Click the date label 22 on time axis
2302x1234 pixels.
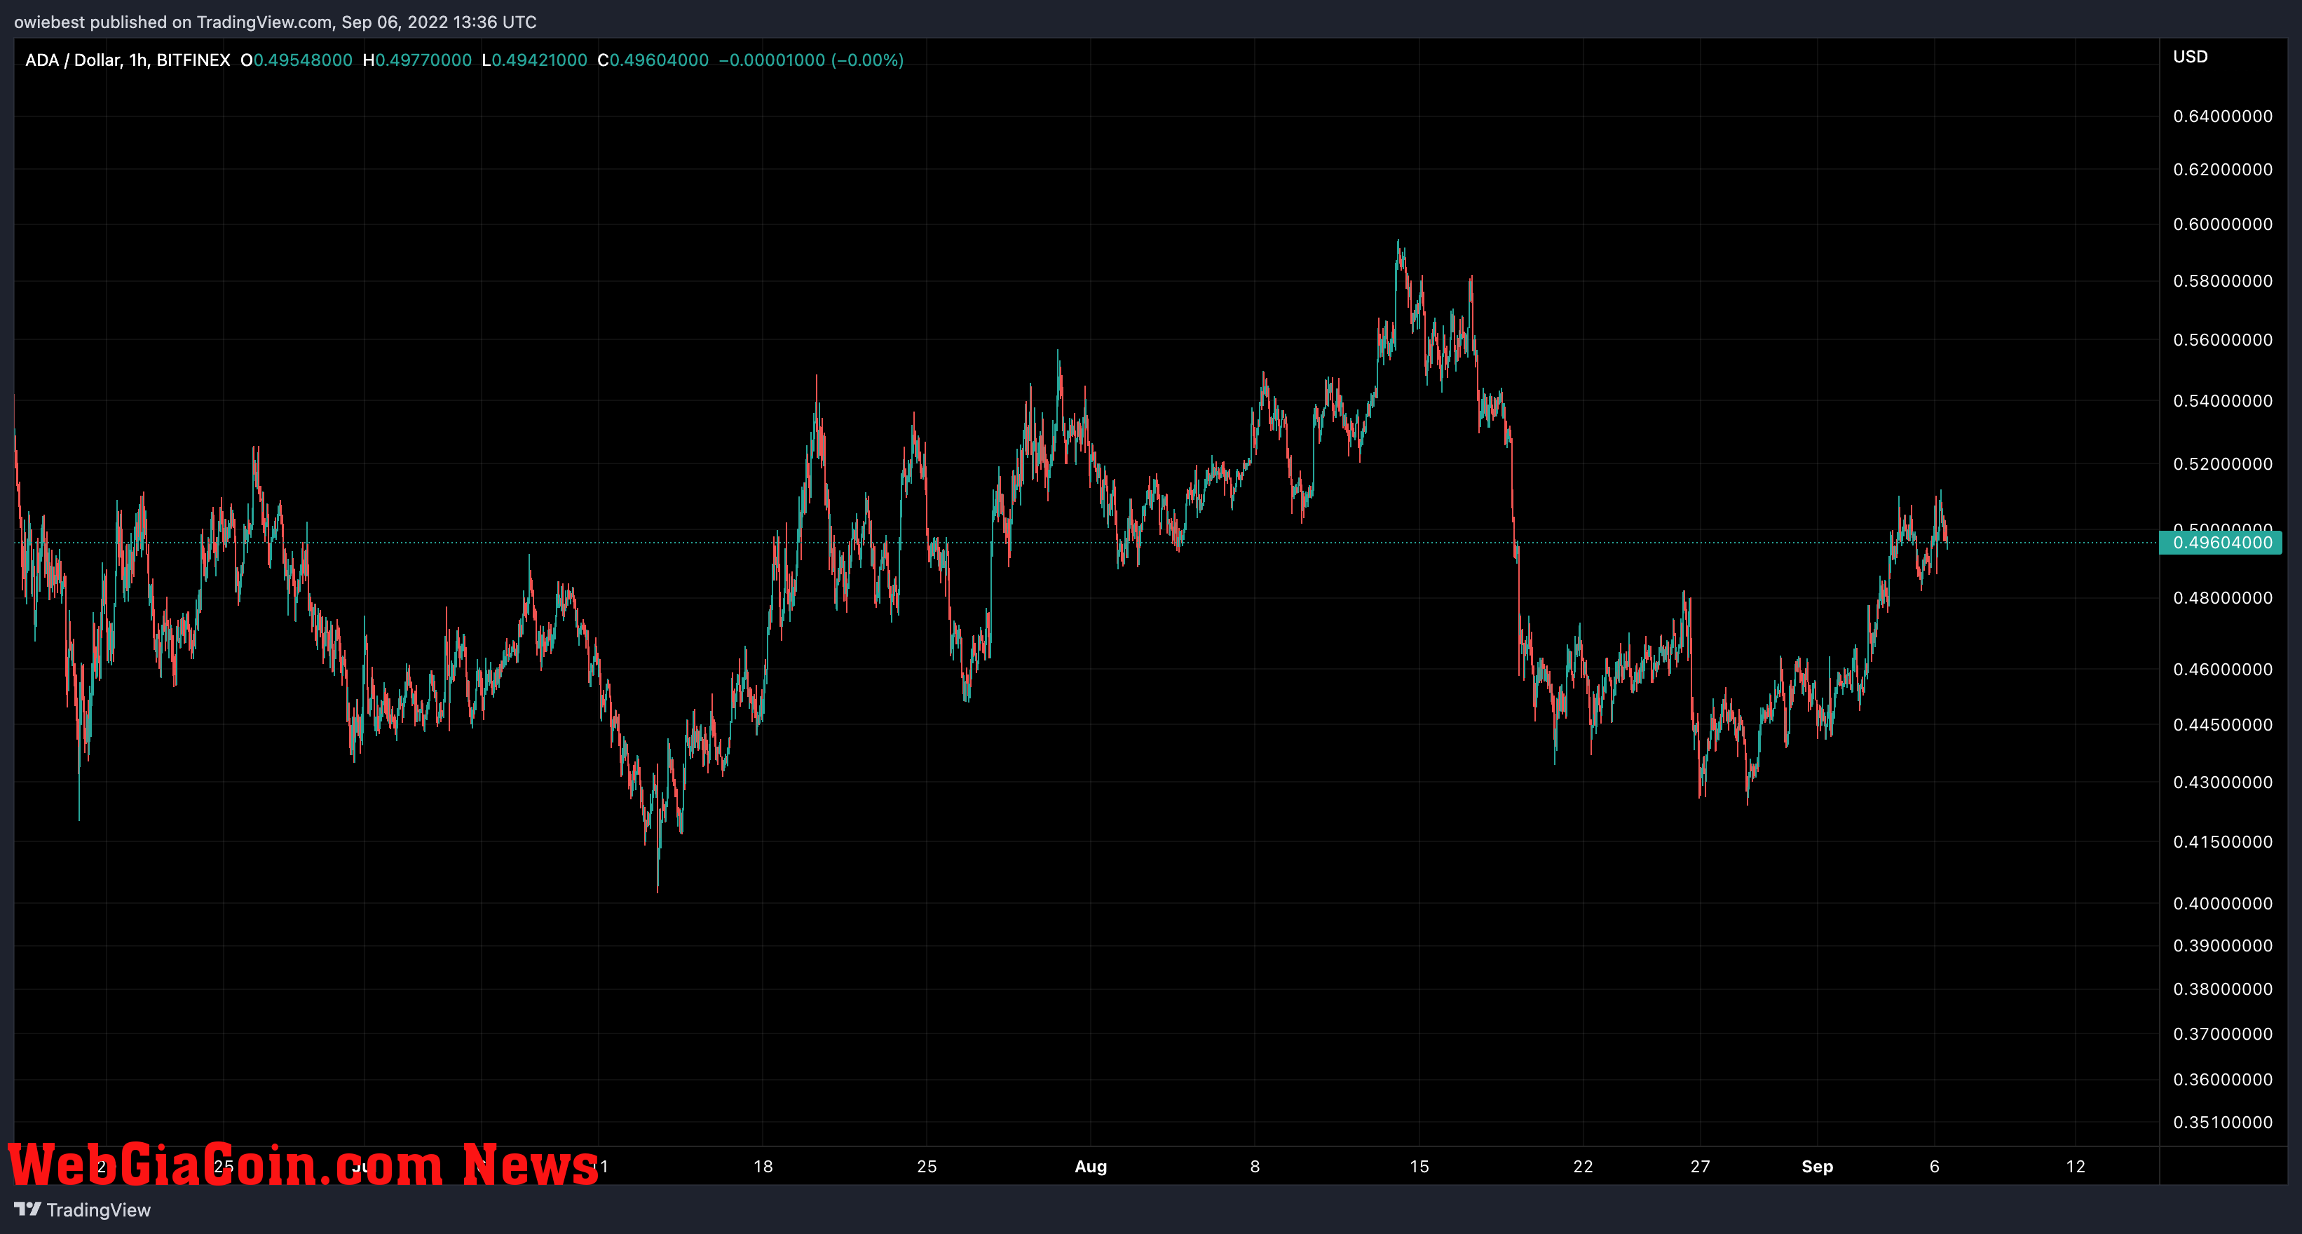coord(1583,1166)
